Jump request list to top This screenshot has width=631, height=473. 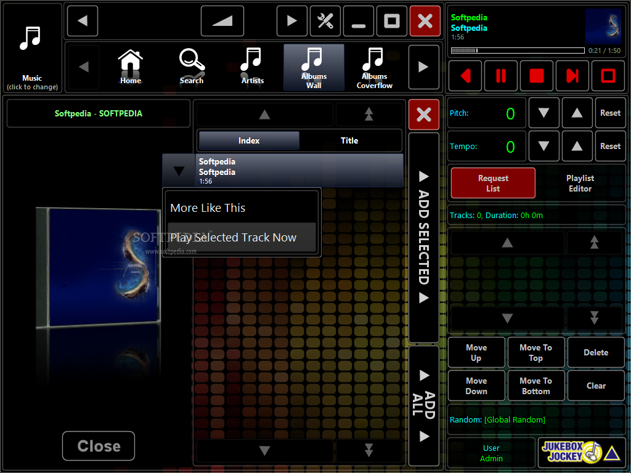[595, 243]
